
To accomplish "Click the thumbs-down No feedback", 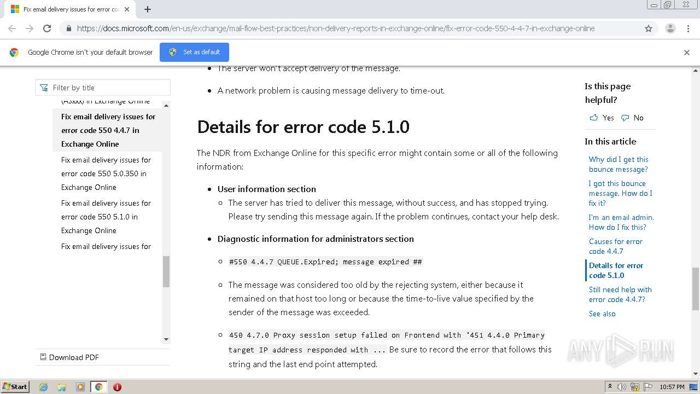I will point(632,118).
